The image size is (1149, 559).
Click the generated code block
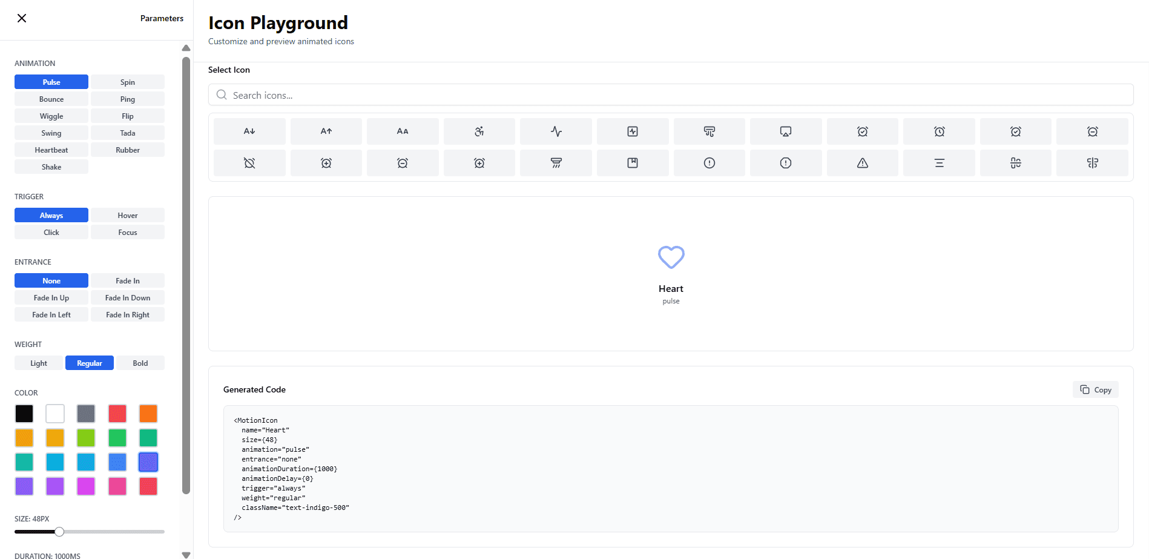[671, 469]
